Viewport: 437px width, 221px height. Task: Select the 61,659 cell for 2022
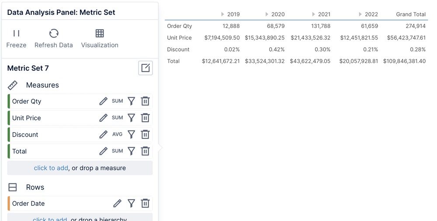point(370,26)
